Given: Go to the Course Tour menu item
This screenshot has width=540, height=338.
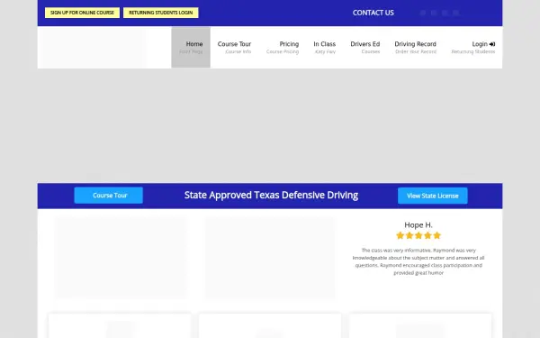Looking at the screenshot, I should [x=234, y=47].
